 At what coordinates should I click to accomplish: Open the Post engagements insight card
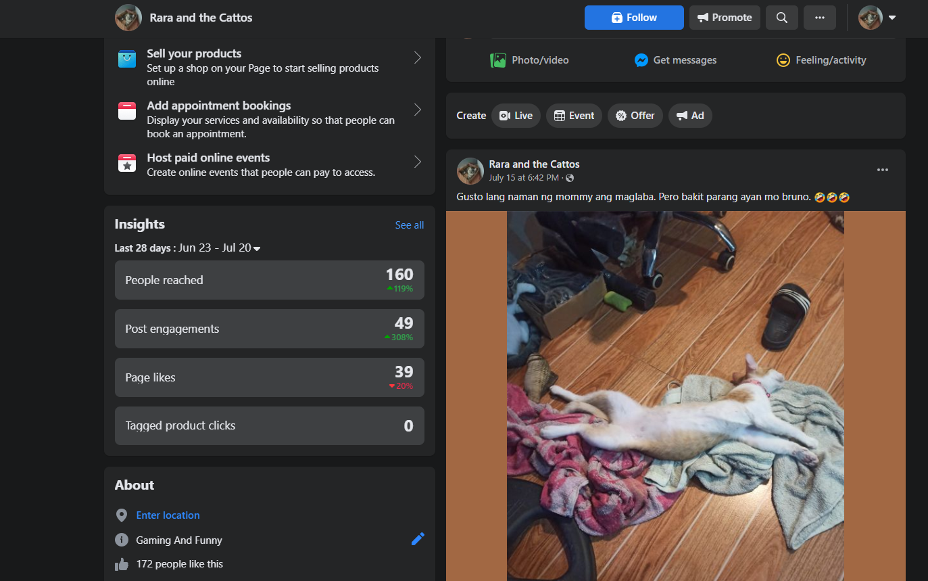coord(270,329)
